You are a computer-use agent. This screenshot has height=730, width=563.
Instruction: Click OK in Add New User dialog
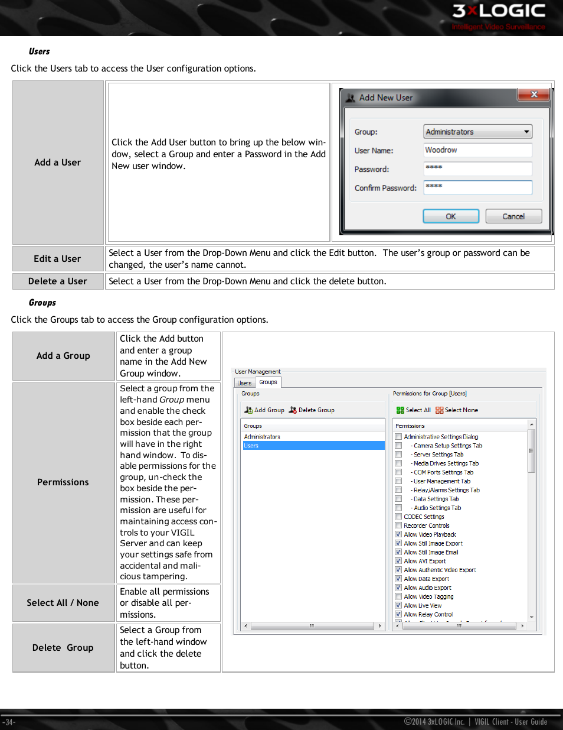click(451, 216)
